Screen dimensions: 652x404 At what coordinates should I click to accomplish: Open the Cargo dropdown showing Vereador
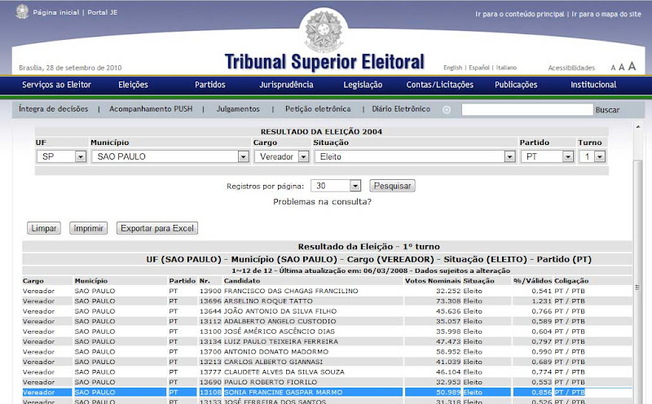pyautogui.click(x=281, y=156)
